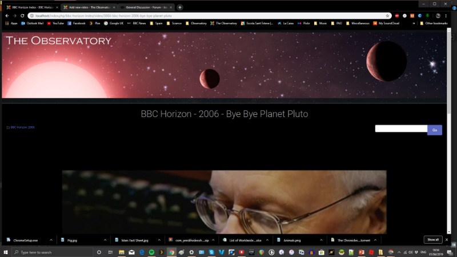Open the Observatory bookmarks folder
This screenshot has width=457, height=257.
196,23
